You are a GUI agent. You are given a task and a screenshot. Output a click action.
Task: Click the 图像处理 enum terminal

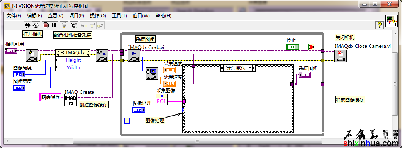[139, 110]
